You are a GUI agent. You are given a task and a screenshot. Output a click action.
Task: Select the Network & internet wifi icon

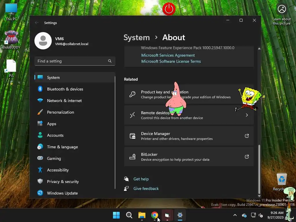pos(40,100)
